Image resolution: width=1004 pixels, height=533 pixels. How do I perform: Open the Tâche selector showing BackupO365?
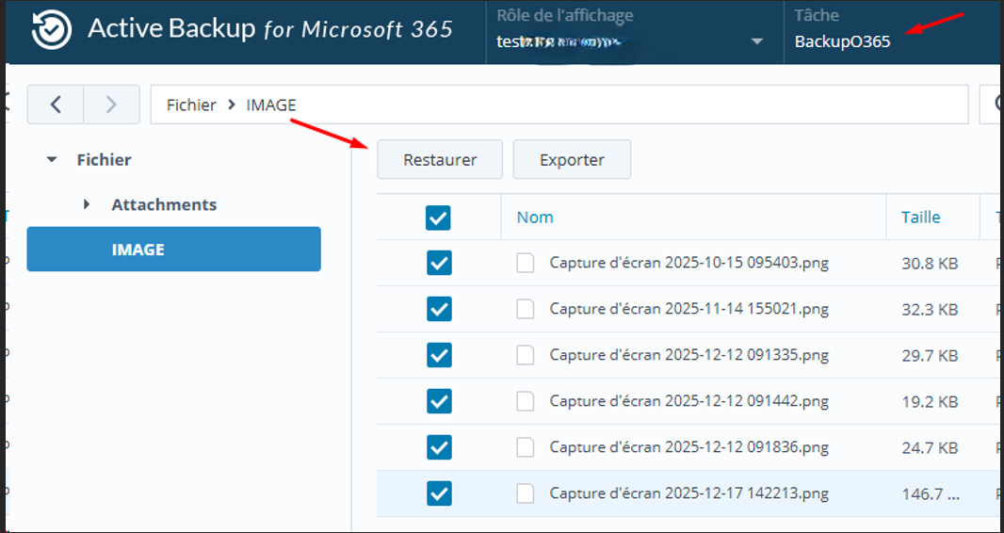[842, 41]
